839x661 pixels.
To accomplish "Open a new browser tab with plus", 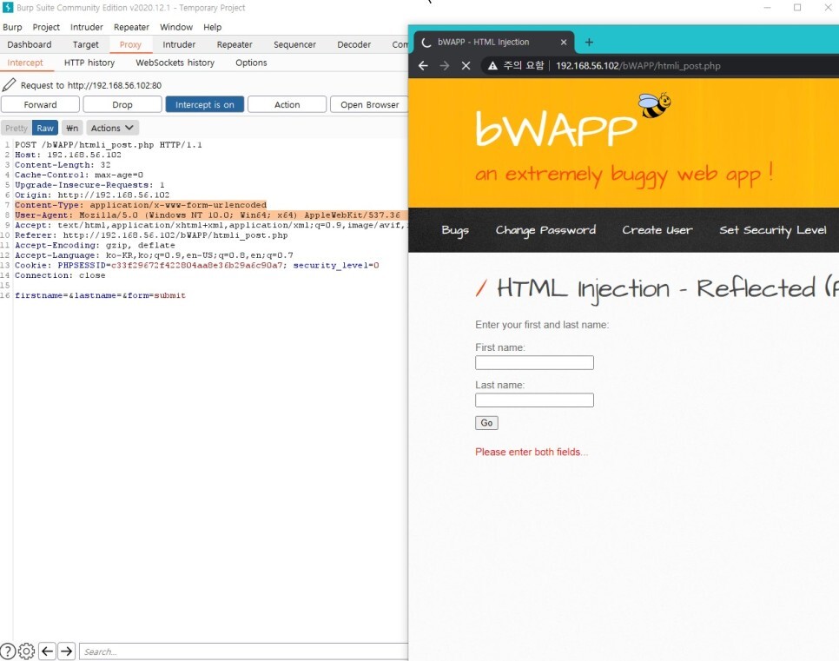I will 589,43.
